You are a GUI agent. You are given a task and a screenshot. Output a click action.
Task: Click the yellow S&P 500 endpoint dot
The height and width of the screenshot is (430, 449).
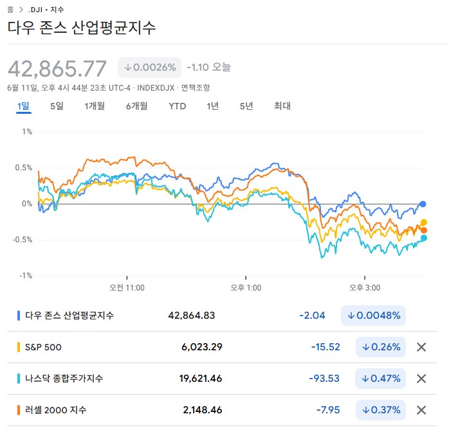coord(424,222)
